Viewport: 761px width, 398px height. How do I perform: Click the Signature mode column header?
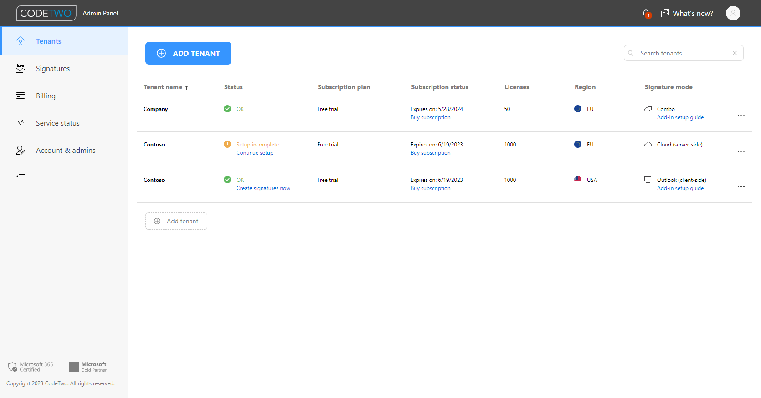[x=668, y=87]
